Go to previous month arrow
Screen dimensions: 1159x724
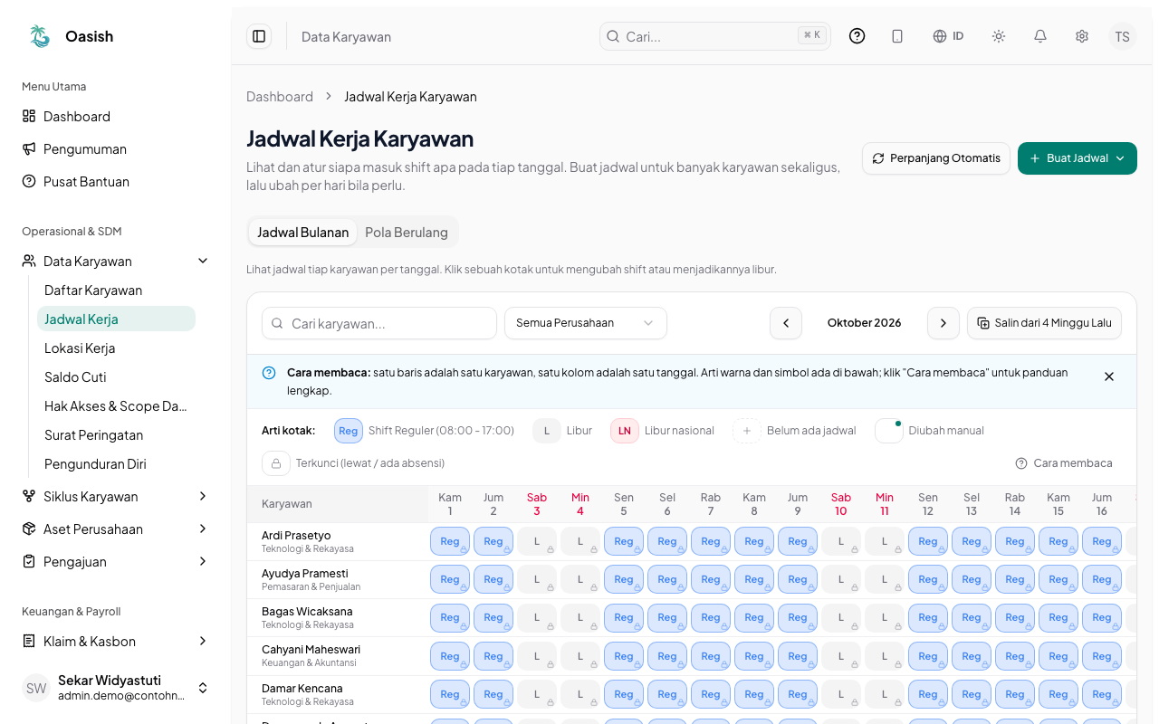click(786, 323)
